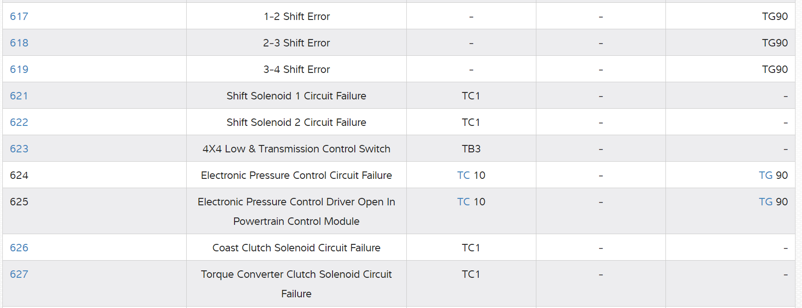Screen dimensions: 802x308
Task: Open TG link in row 625
Action: [x=765, y=202]
